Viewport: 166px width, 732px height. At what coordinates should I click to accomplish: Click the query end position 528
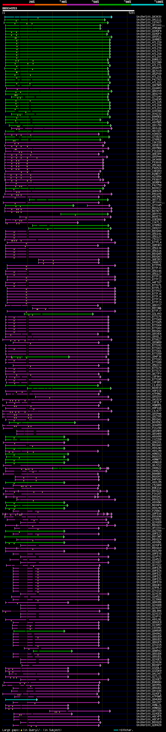click(131, 13)
